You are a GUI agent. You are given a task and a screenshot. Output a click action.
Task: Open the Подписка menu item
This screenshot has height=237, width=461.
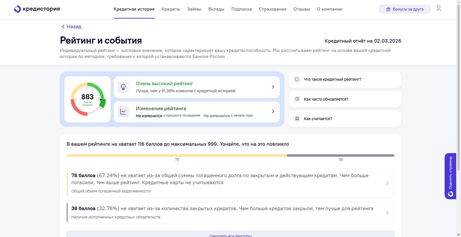point(242,9)
